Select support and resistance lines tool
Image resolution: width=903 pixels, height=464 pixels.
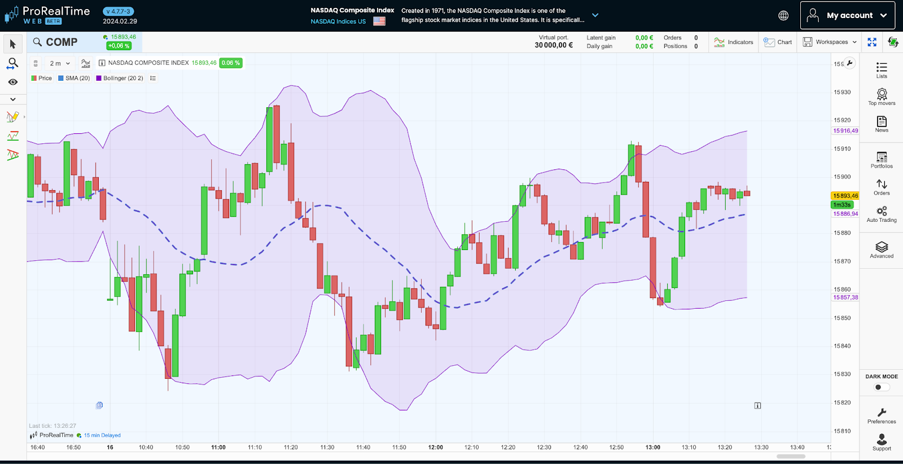pos(13,136)
